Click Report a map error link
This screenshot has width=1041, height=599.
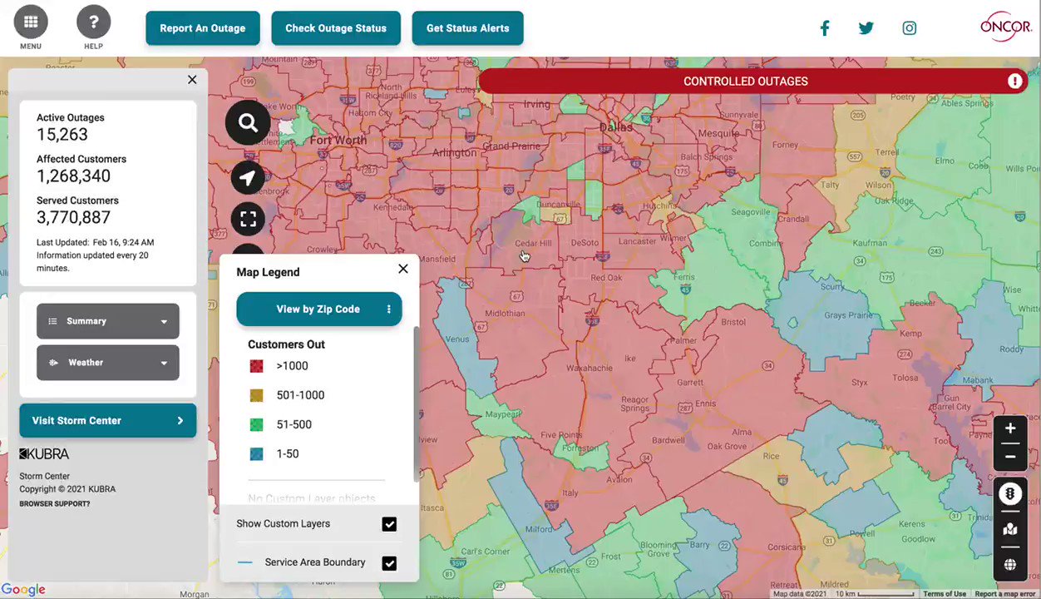click(1005, 594)
